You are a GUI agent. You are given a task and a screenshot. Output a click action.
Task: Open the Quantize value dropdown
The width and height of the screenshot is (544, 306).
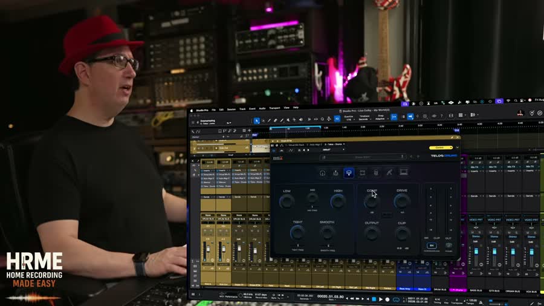coord(349,119)
